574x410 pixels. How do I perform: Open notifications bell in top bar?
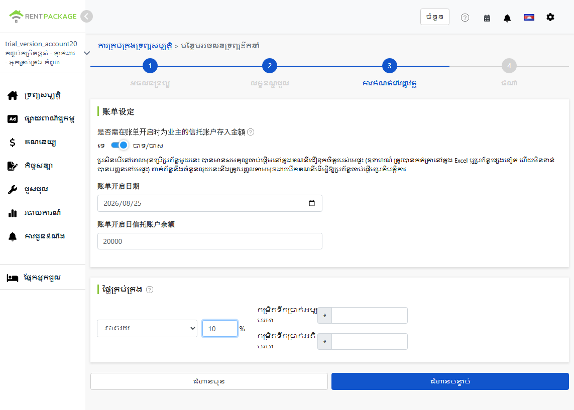(x=507, y=18)
